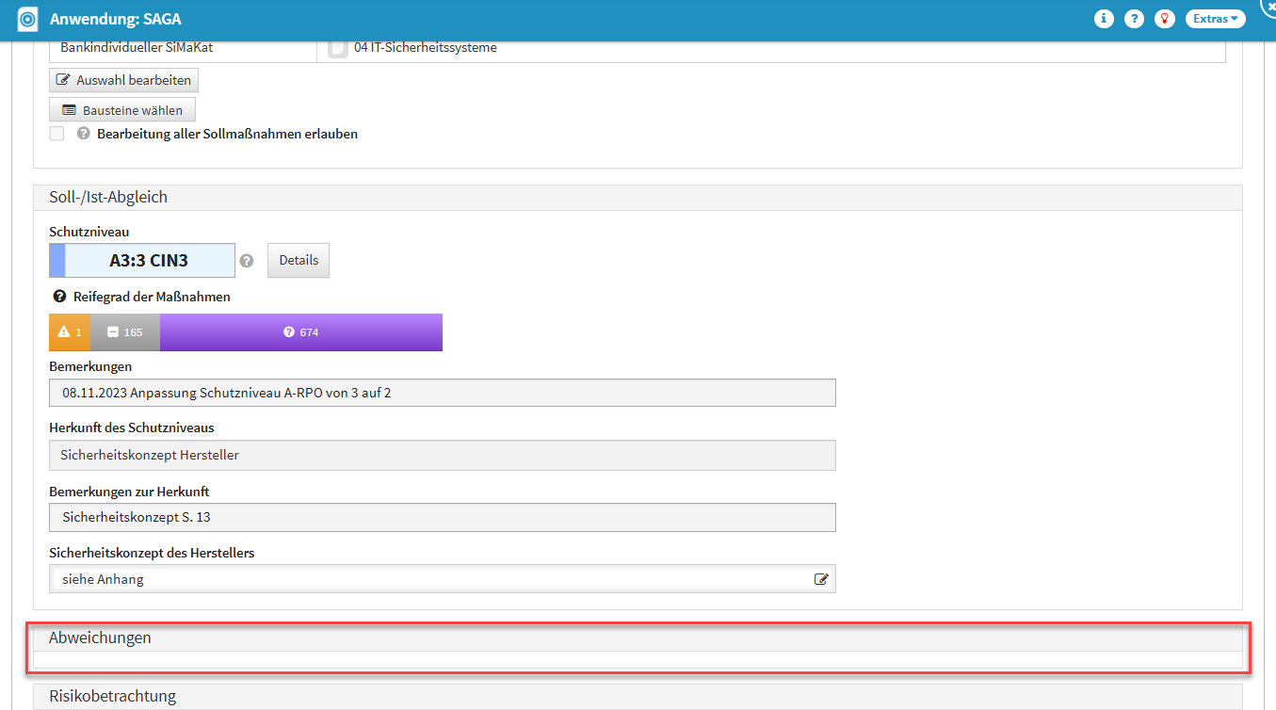Click help icon next to Bearbeitung aller Sollmaßnahmen
Viewport: 1276px width, 710px height.
pyautogui.click(x=83, y=134)
